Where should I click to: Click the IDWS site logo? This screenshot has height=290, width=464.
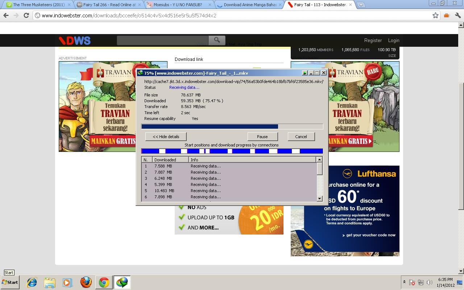[x=75, y=41]
